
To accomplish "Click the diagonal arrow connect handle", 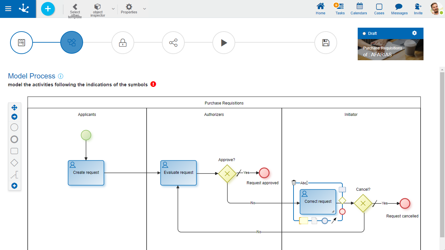I will pos(334,221).
